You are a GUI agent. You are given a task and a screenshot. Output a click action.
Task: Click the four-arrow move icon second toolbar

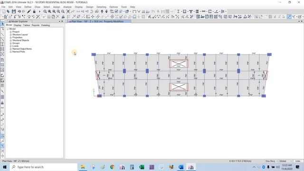point(93,17)
